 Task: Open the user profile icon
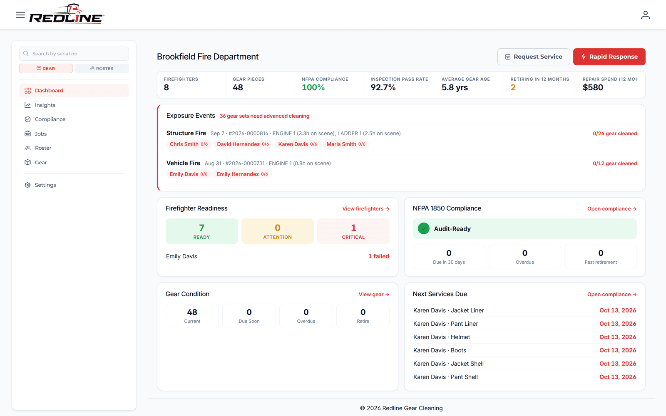click(645, 15)
